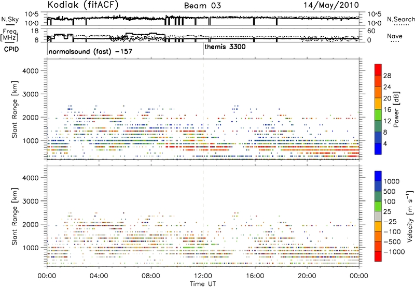Click velocity panel 'Slant Range [km]' label
The height and width of the screenshot is (287, 415).
[15, 217]
